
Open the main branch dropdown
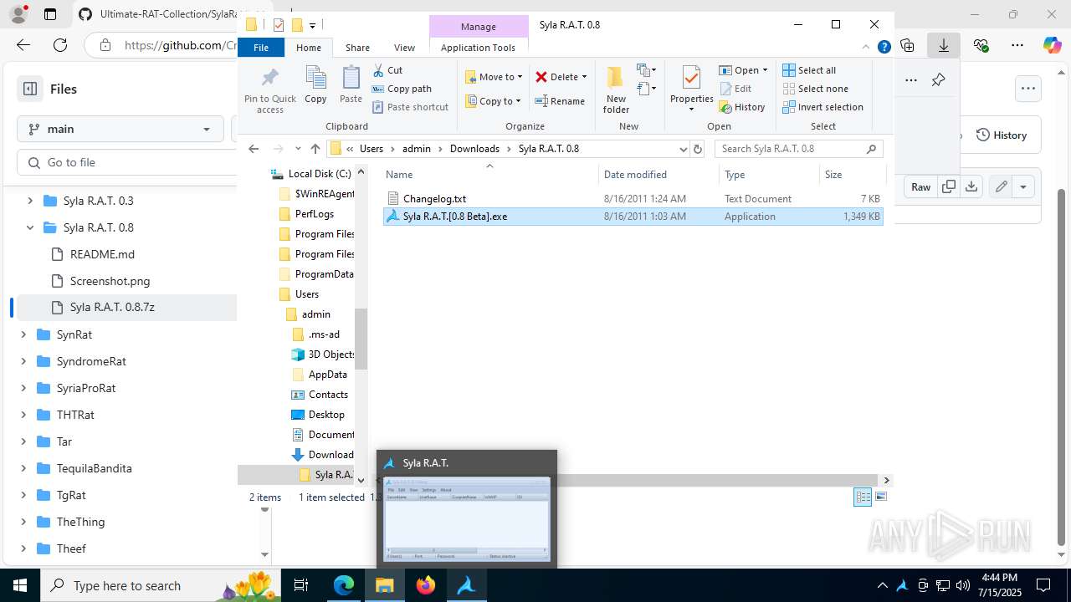coord(120,129)
